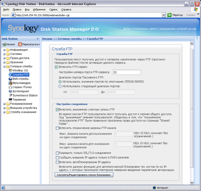
Task: Click the Резервирование folder icon
Action: pyautogui.click(x=8, y=104)
